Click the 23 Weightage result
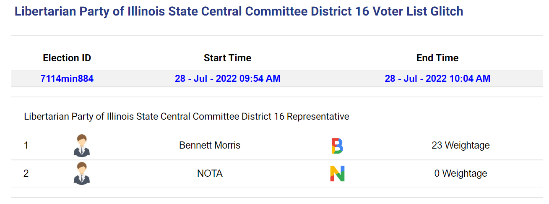 tap(461, 146)
